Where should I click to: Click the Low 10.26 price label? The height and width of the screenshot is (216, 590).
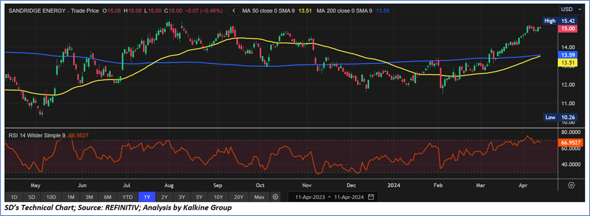[560, 117]
